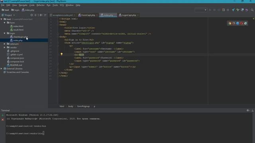Open the Help menu

[x=78, y=5]
